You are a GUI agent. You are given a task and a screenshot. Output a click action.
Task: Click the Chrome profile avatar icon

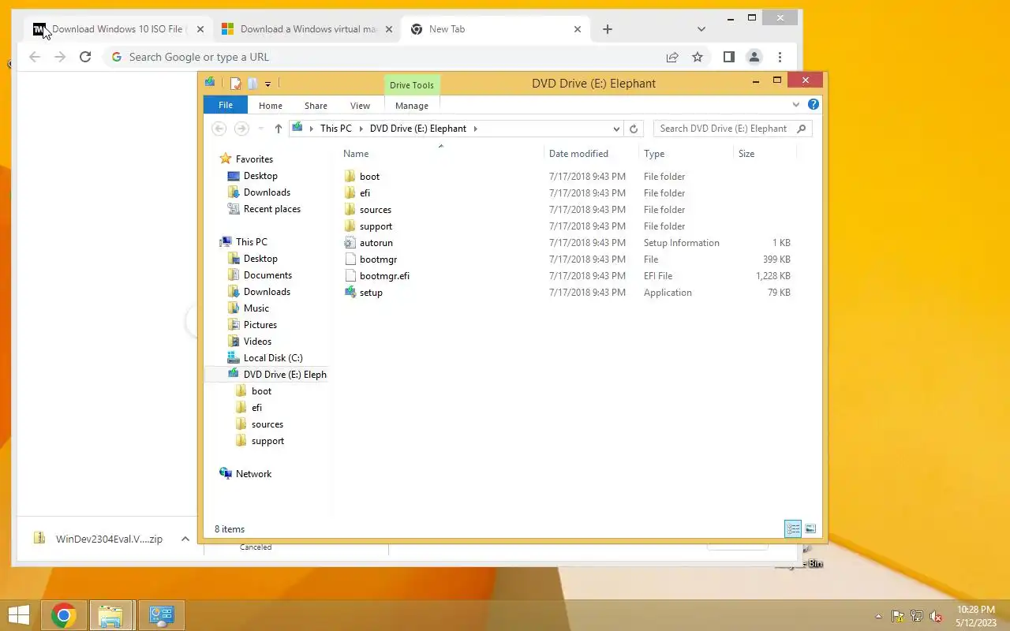coord(754,57)
